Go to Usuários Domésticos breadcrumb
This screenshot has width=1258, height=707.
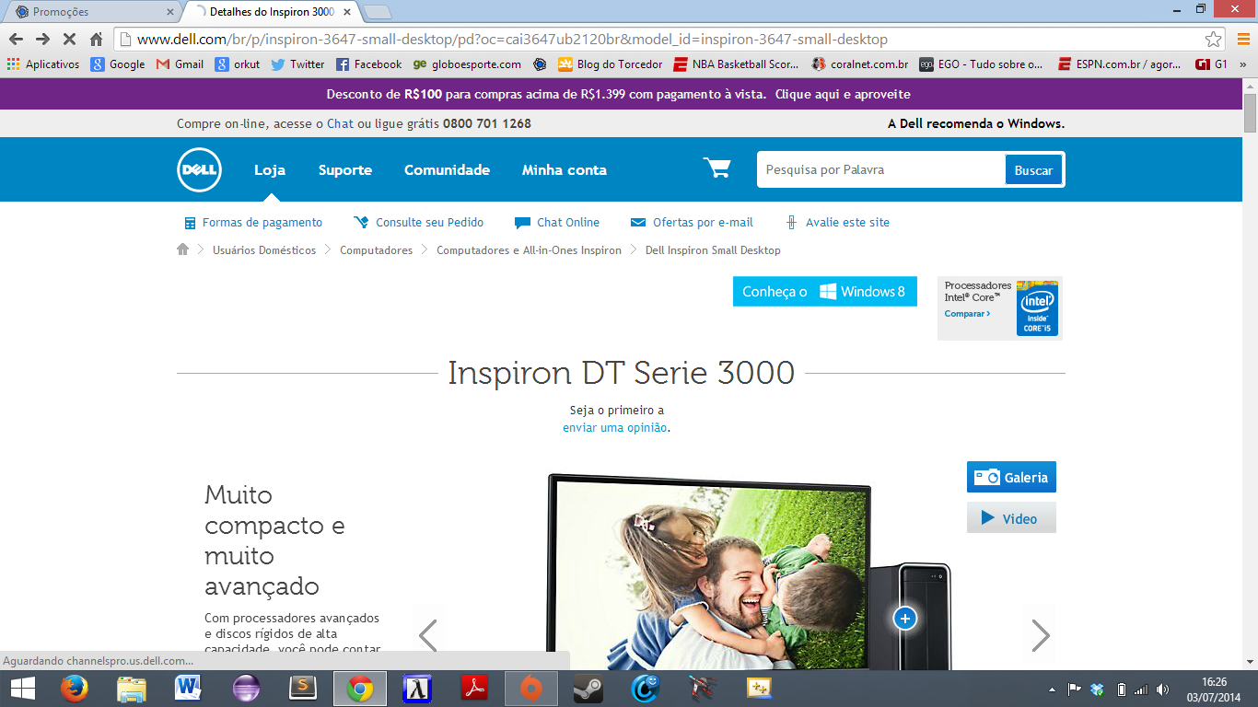tap(264, 249)
